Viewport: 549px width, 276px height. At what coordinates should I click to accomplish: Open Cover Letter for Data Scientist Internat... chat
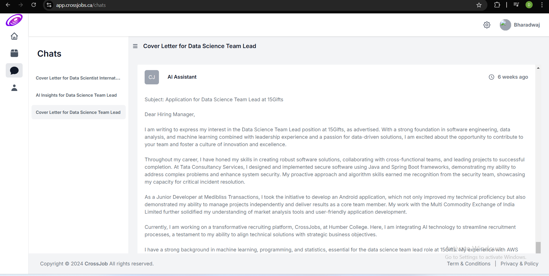point(78,78)
